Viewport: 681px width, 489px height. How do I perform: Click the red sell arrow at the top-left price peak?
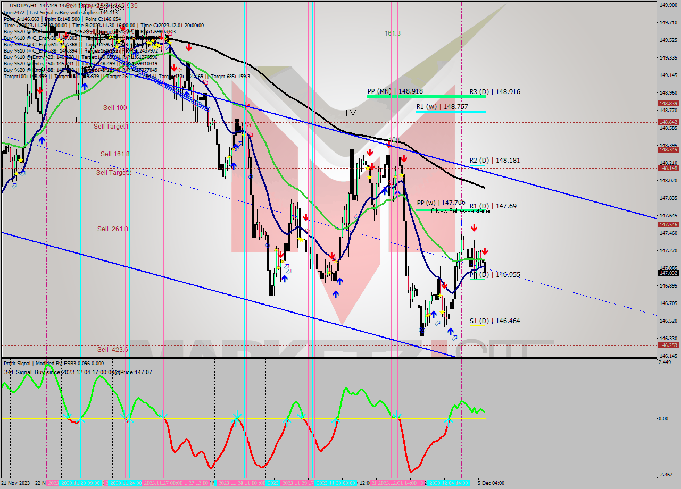[40, 90]
